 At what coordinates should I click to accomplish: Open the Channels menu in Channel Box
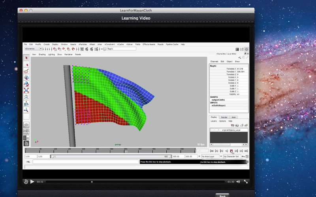tap(214, 61)
